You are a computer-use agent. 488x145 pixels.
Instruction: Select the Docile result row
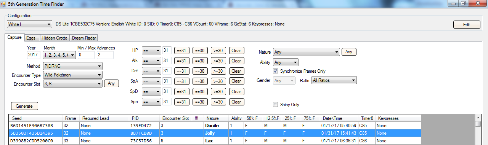tap(215, 125)
